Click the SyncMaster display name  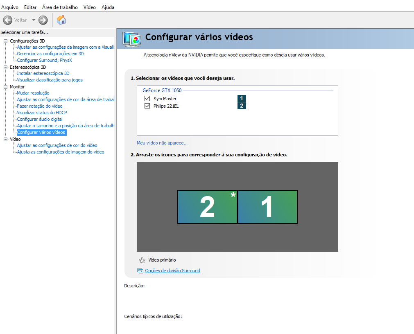pos(165,99)
